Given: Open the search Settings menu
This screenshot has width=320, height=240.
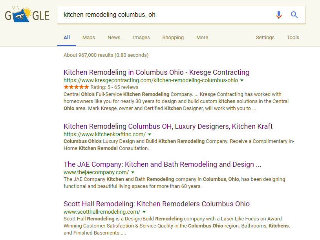Looking at the screenshot, I should (265, 38).
